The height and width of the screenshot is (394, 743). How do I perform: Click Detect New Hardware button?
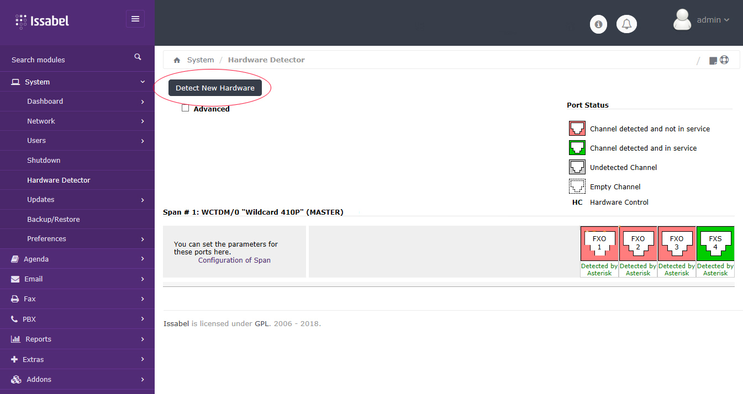click(215, 88)
